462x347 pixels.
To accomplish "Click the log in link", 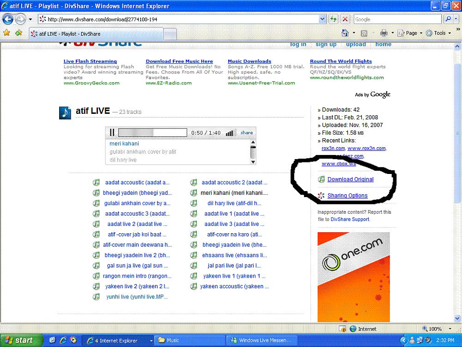I will (x=298, y=44).
